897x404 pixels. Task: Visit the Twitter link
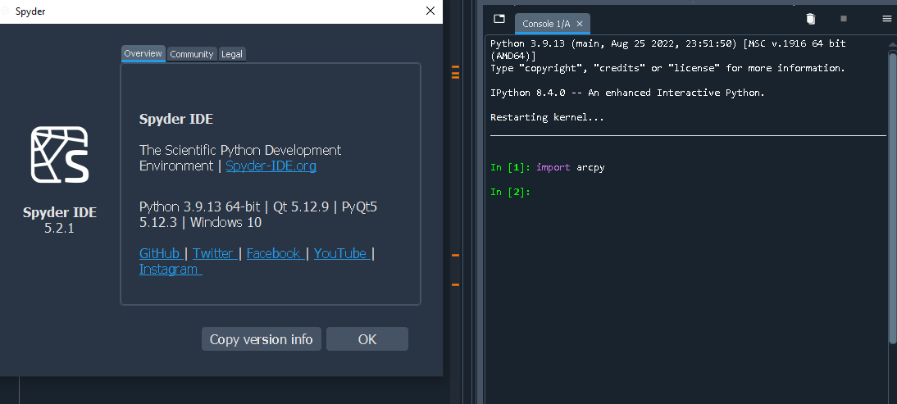(x=214, y=253)
